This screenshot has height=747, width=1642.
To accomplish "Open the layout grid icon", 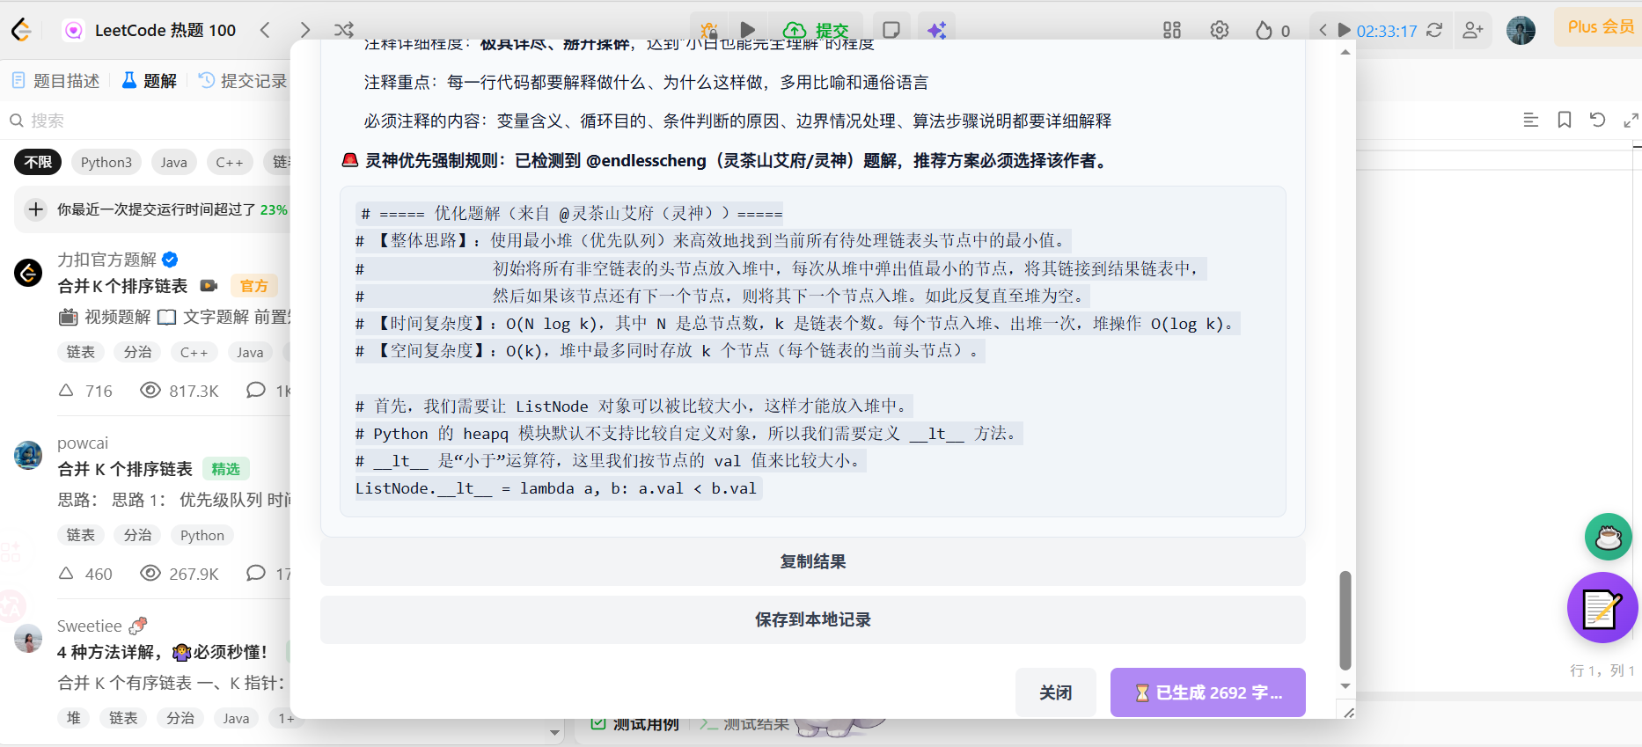I will (1172, 30).
